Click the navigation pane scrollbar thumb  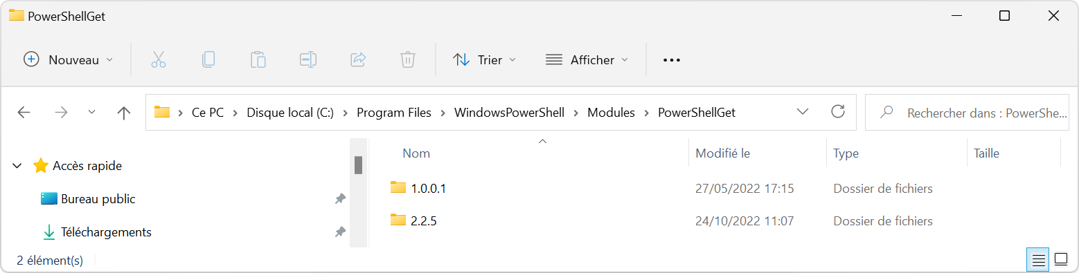359,165
